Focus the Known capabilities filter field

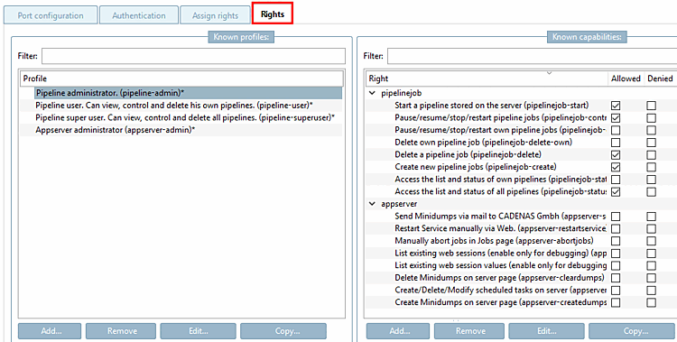click(532, 56)
